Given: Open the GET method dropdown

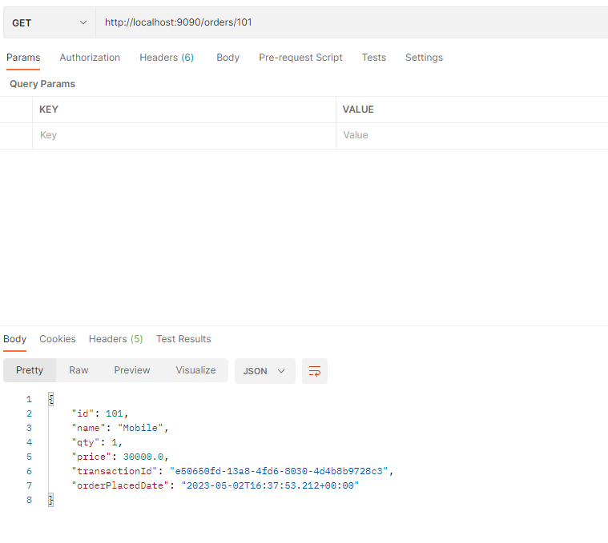Looking at the screenshot, I should click(x=50, y=23).
